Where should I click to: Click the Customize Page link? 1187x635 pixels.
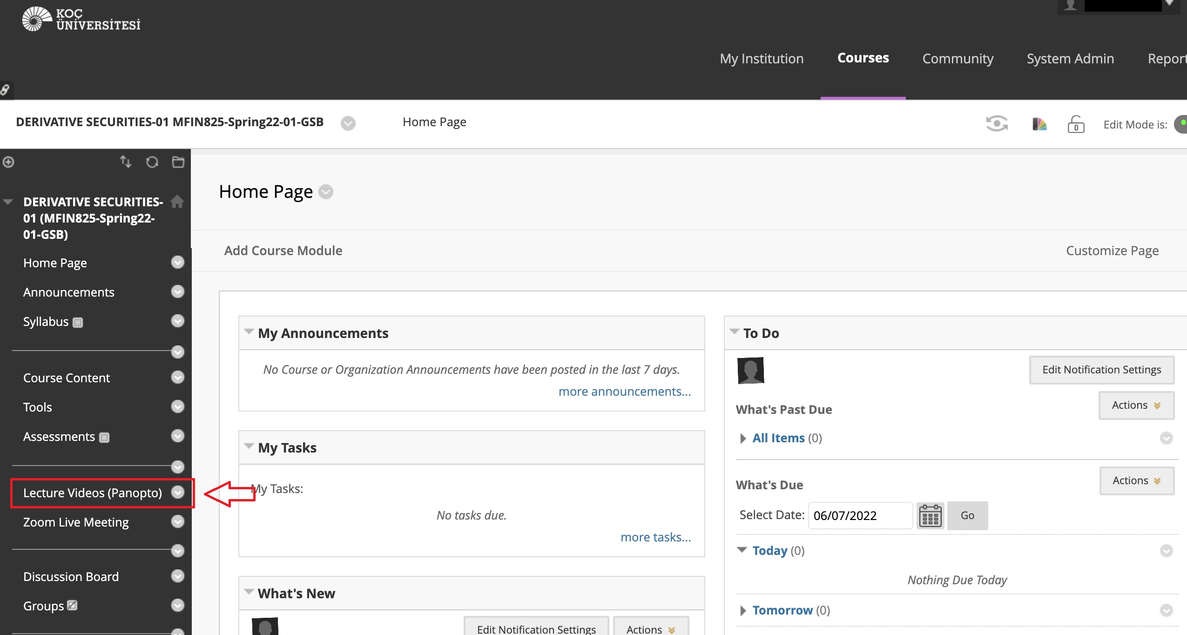[x=1113, y=250]
